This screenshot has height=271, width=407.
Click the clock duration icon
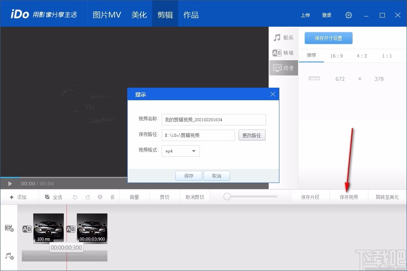click(100, 197)
